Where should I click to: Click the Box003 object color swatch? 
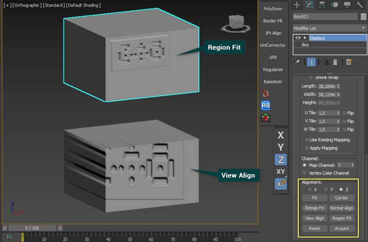tap(363, 17)
